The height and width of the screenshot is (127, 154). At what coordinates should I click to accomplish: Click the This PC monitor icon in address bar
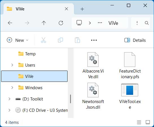[x=79, y=23]
